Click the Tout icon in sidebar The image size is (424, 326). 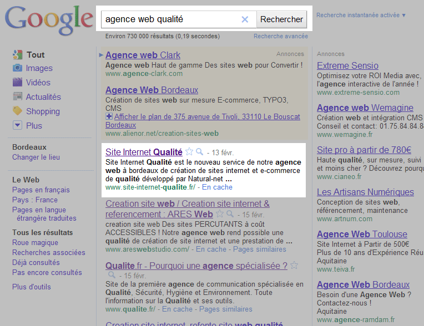(18, 55)
